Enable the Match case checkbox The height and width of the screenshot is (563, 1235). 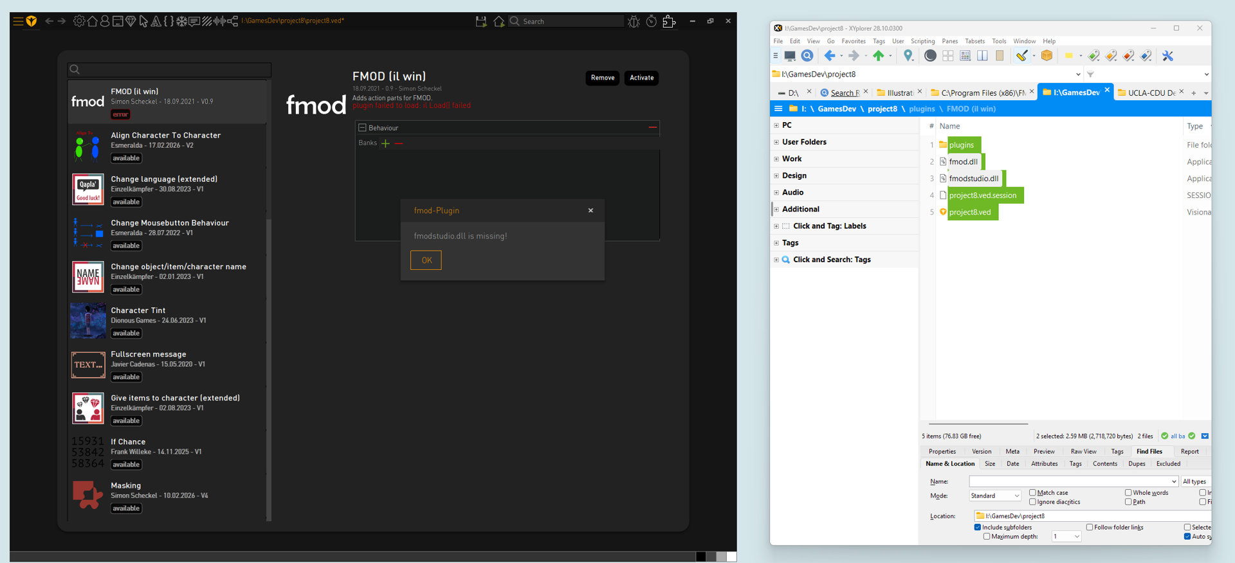1032,493
